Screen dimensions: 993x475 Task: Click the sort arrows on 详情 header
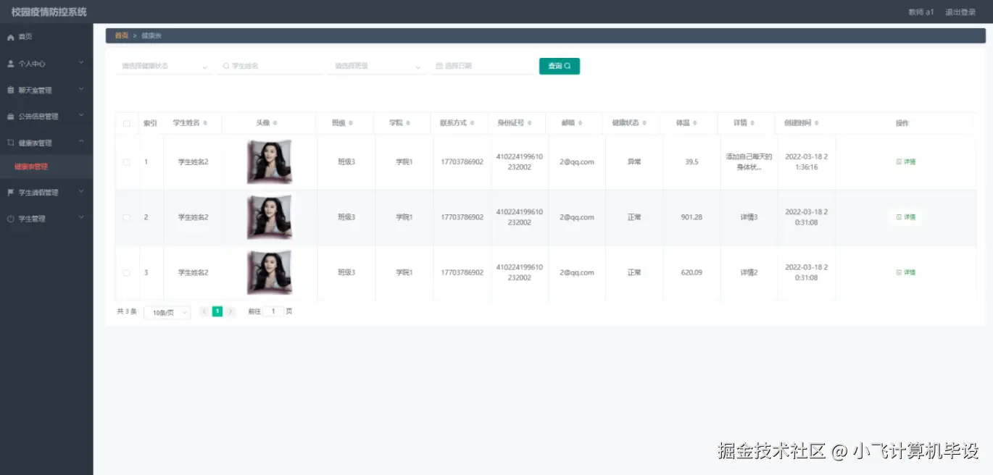point(753,124)
